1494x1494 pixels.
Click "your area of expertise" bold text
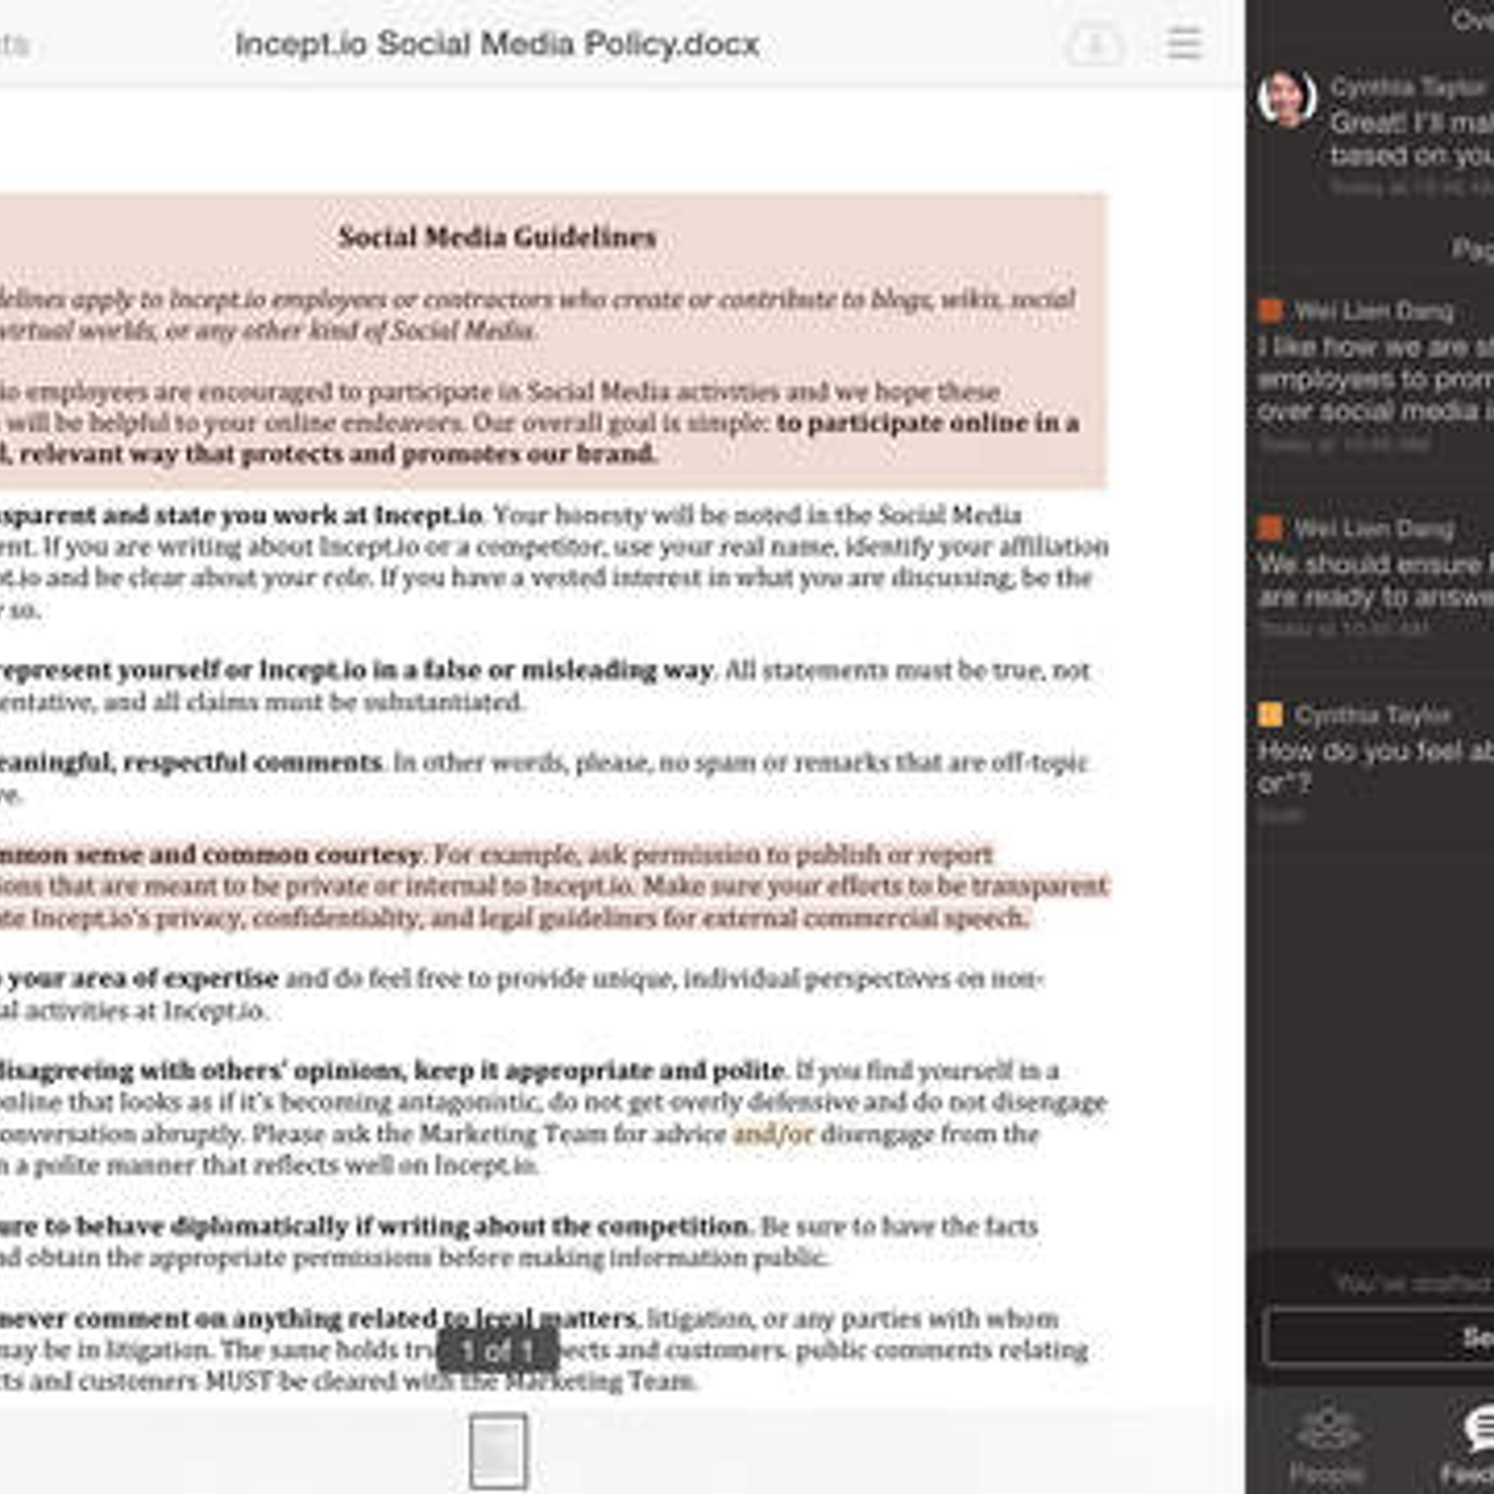point(143,978)
